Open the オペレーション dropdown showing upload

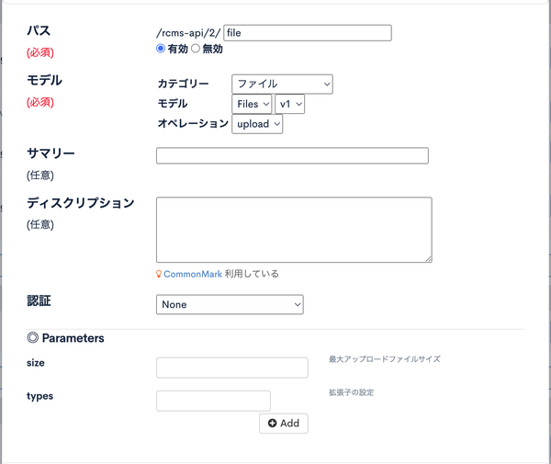click(x=257, y=124)
